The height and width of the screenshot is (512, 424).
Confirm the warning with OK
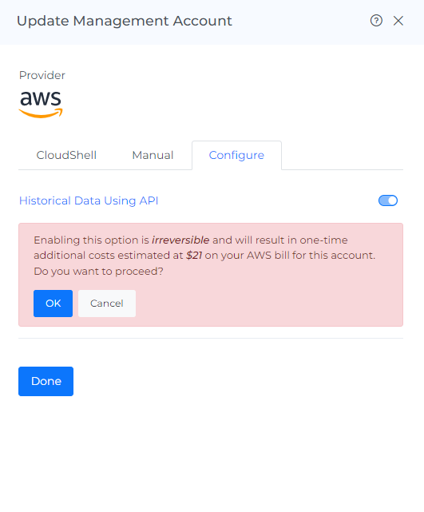(x=53, y=304)
